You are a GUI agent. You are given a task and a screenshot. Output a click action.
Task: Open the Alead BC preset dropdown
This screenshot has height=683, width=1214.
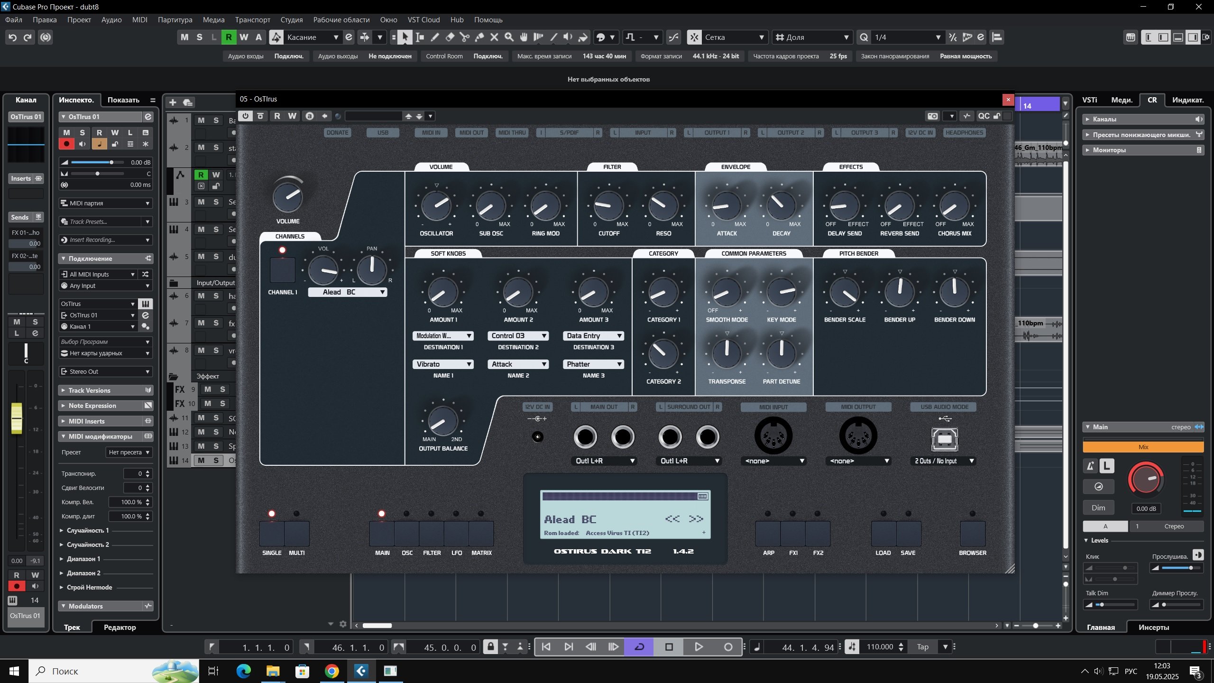click(x=347, y=292)
